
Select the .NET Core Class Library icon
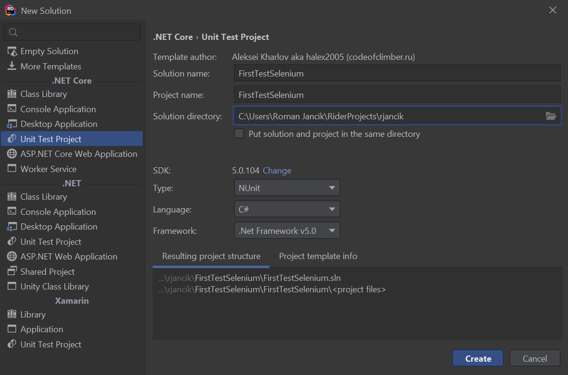[x=12, y=94]
